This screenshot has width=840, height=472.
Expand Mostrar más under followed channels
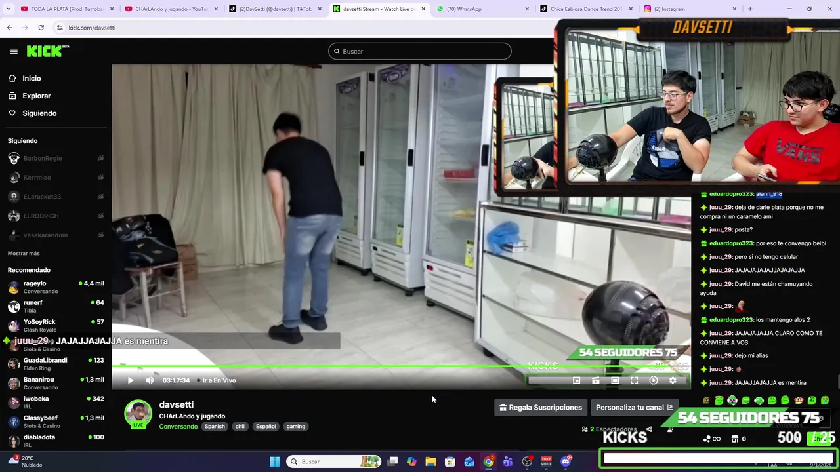click(24, 254)
